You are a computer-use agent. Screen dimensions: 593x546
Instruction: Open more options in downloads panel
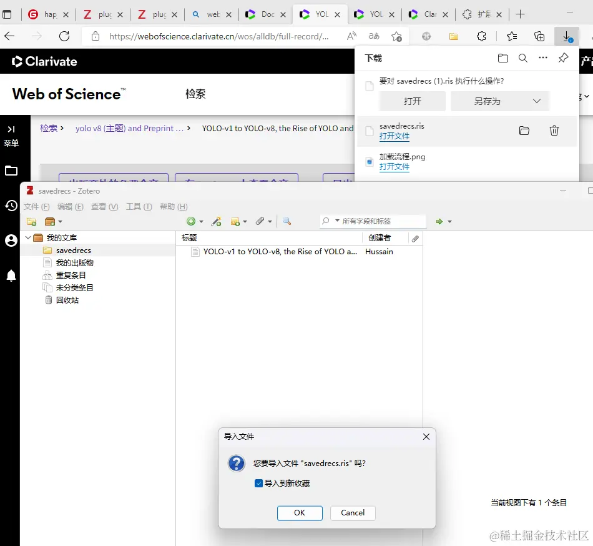pyautogui.click(x=543, y=57)
